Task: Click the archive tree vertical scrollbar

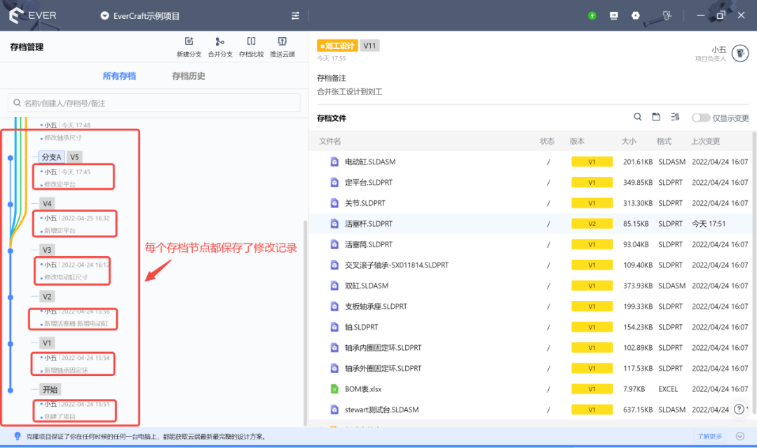Action: [x=305, y=323]
